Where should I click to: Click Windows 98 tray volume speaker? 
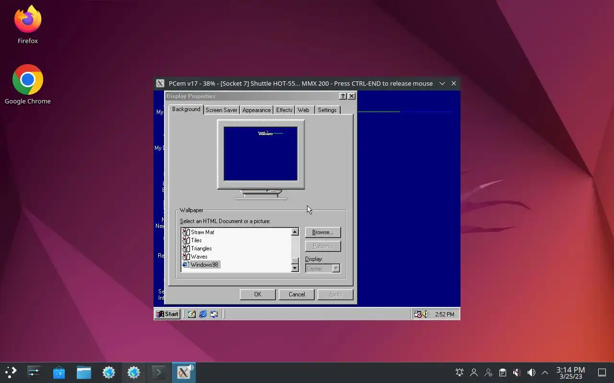point(425,314)
